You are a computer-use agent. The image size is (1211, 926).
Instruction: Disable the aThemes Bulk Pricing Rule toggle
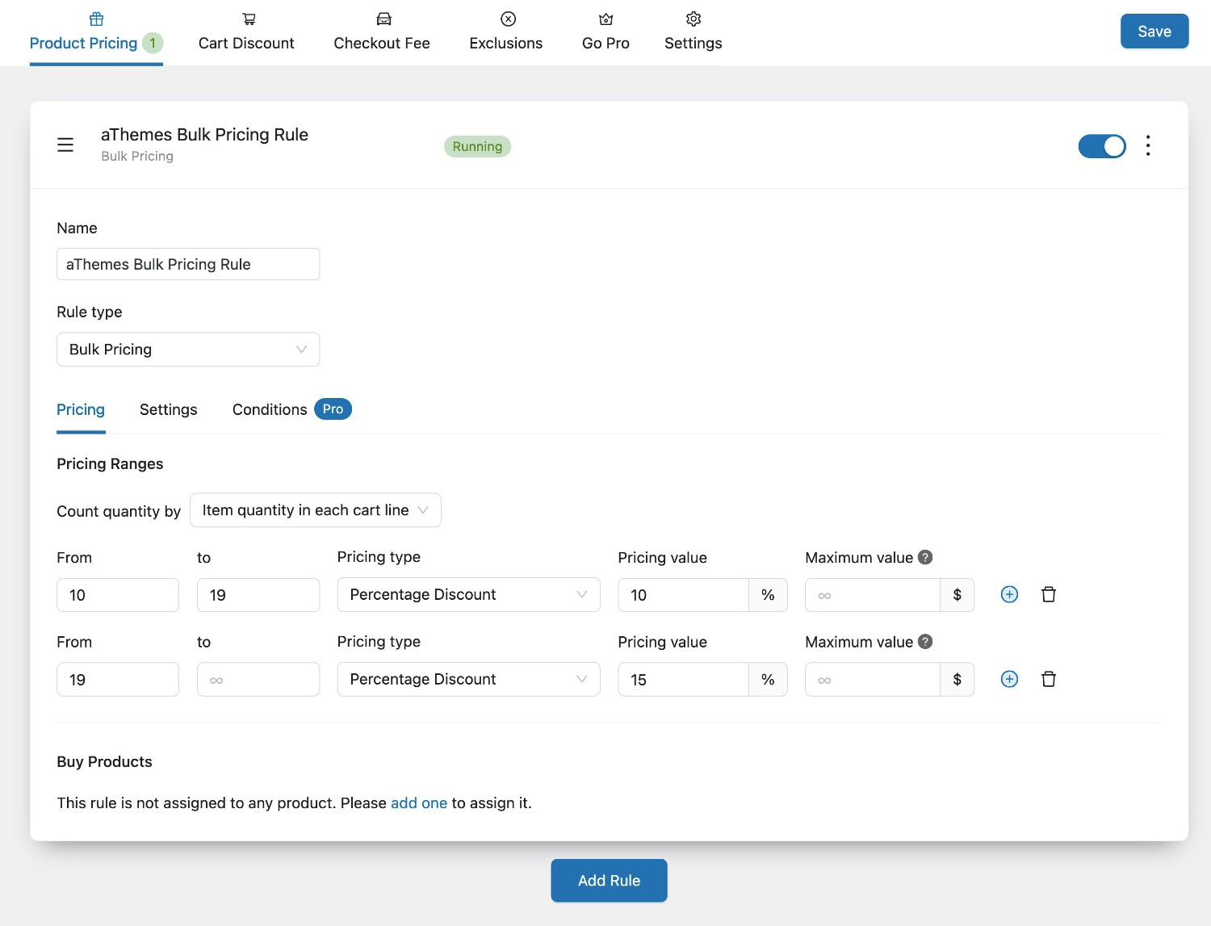tap(1102, 146)
